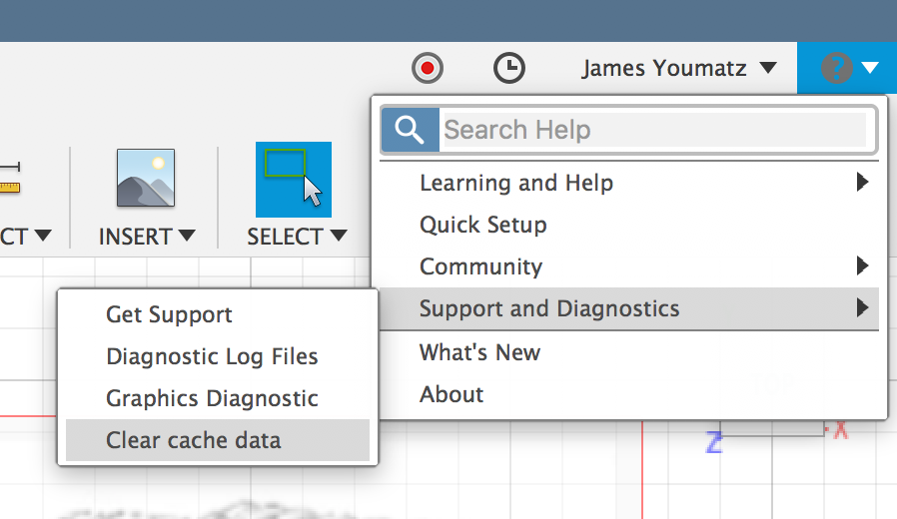Select Get Support in the submenu
The width and height of the screenshot is (897, 519).
coord(169,314)
